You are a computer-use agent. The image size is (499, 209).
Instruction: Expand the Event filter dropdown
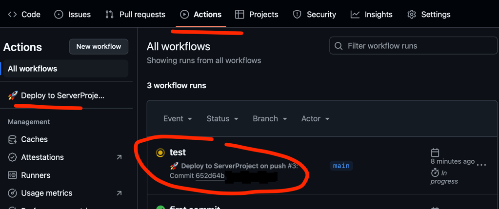[178, 119]
